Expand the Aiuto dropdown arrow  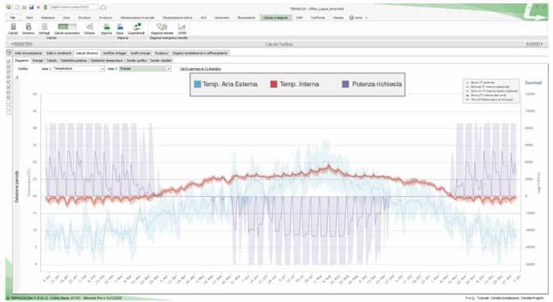366,17
